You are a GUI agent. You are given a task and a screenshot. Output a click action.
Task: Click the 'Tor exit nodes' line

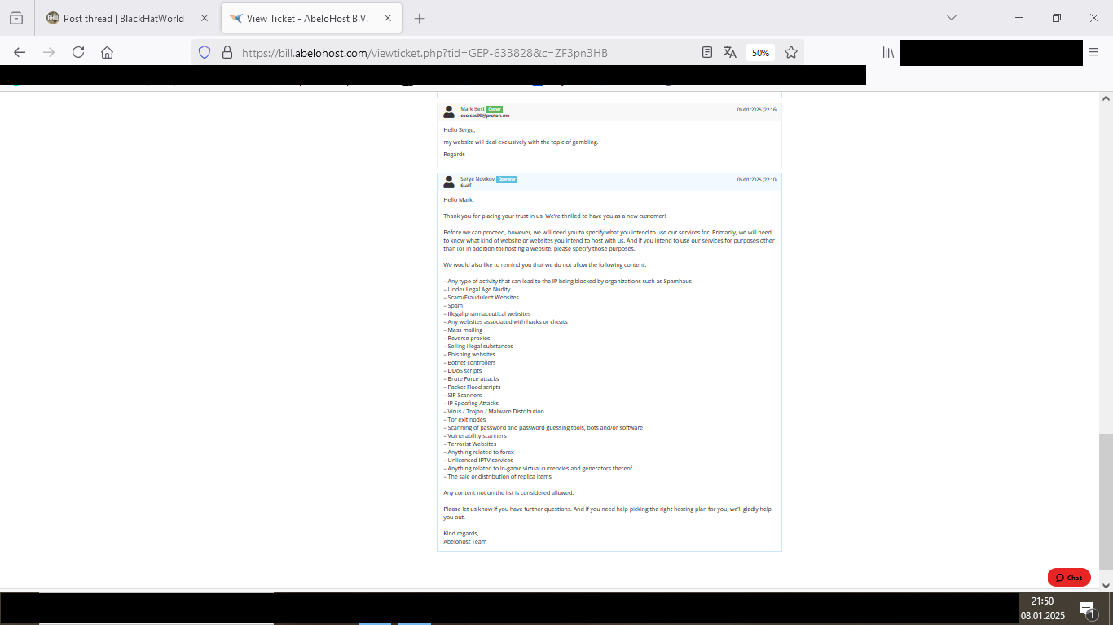(x=464, y=420)
